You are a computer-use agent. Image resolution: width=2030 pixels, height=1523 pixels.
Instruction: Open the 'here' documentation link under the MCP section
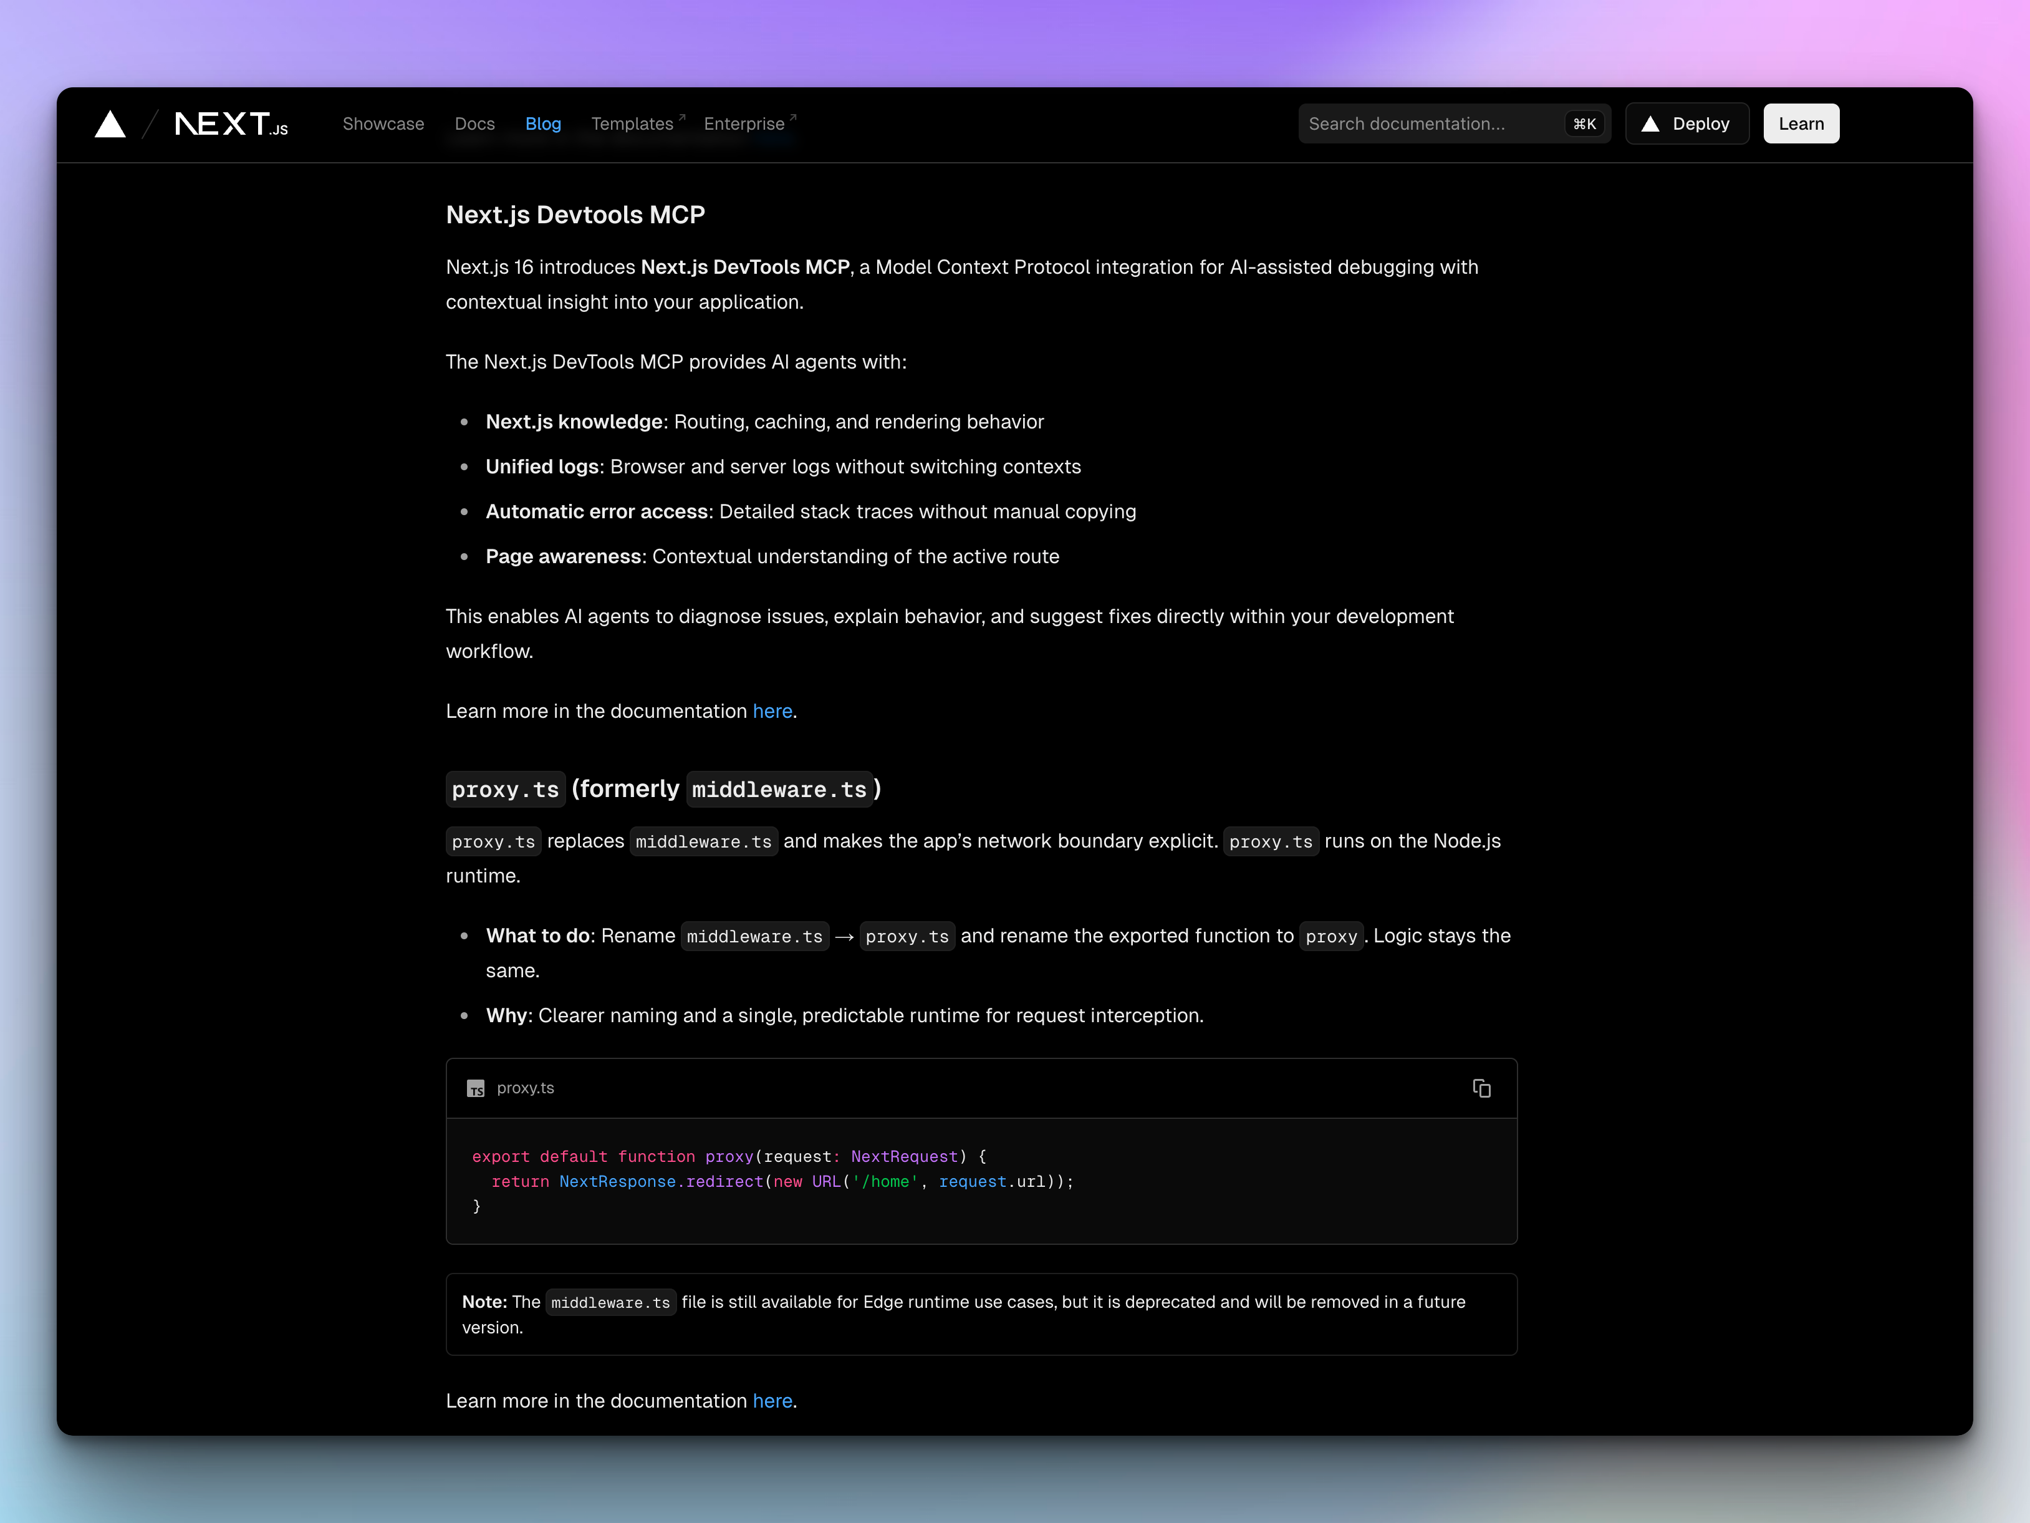[772, 710]
